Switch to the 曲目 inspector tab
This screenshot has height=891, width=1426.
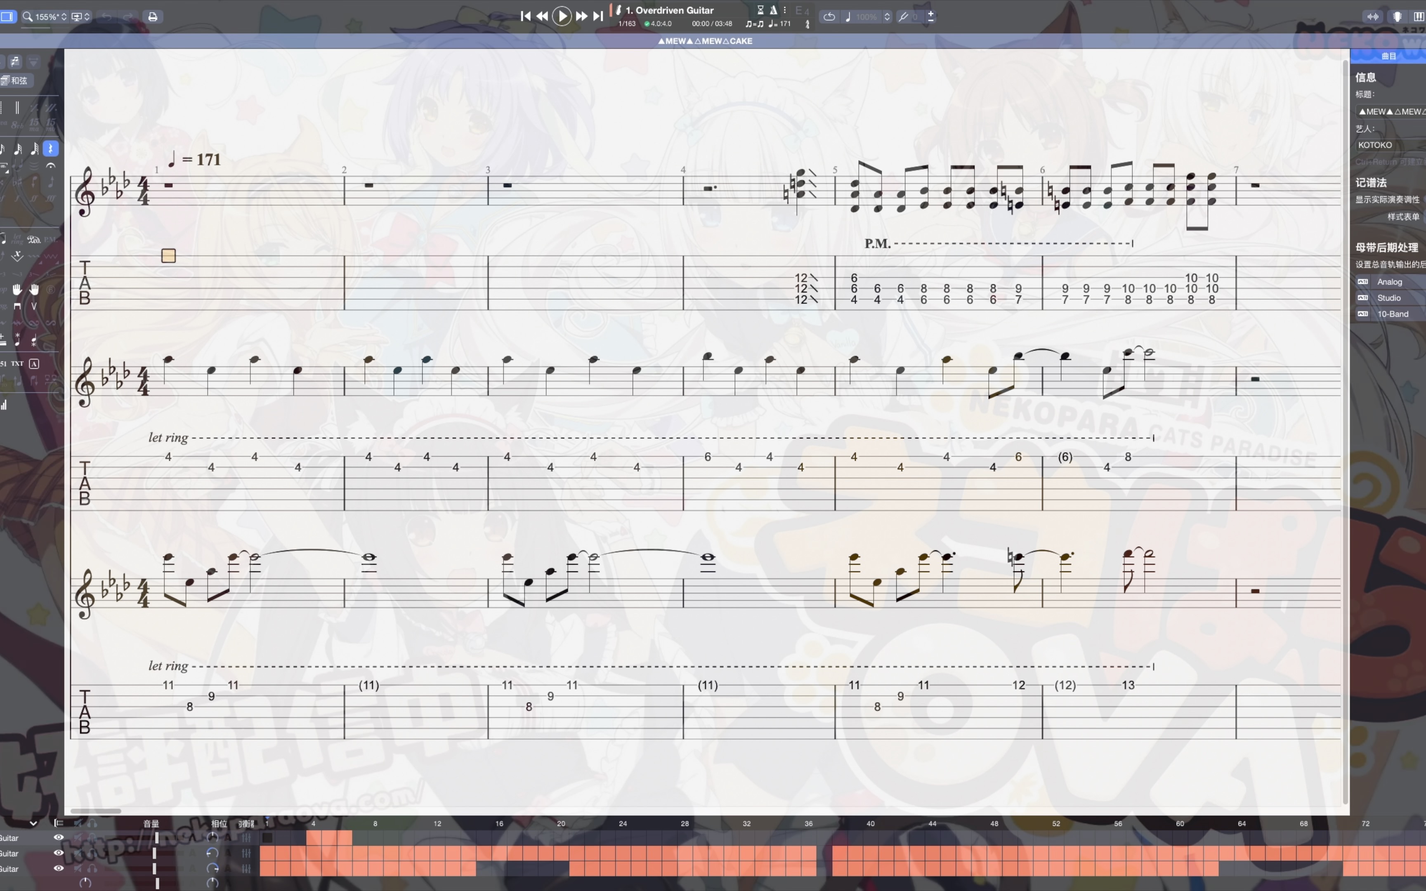[1388, 56]
